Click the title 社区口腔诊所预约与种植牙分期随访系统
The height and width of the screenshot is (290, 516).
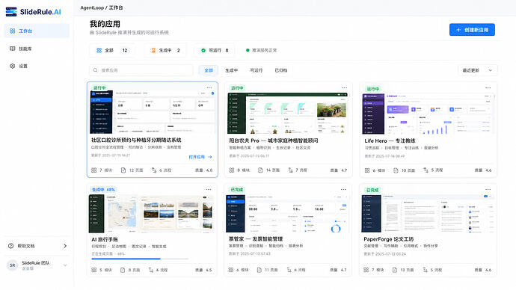(x=136, y=140)
